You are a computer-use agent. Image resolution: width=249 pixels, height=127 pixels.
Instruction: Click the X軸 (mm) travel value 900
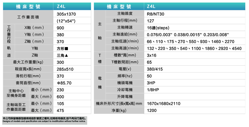point(60,28)
